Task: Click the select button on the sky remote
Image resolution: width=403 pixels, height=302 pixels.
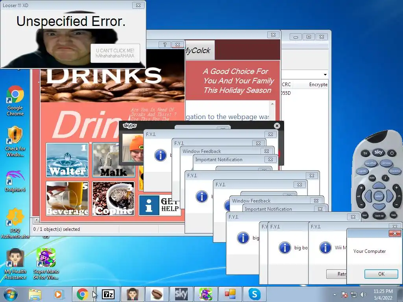Action: (379, 196)
